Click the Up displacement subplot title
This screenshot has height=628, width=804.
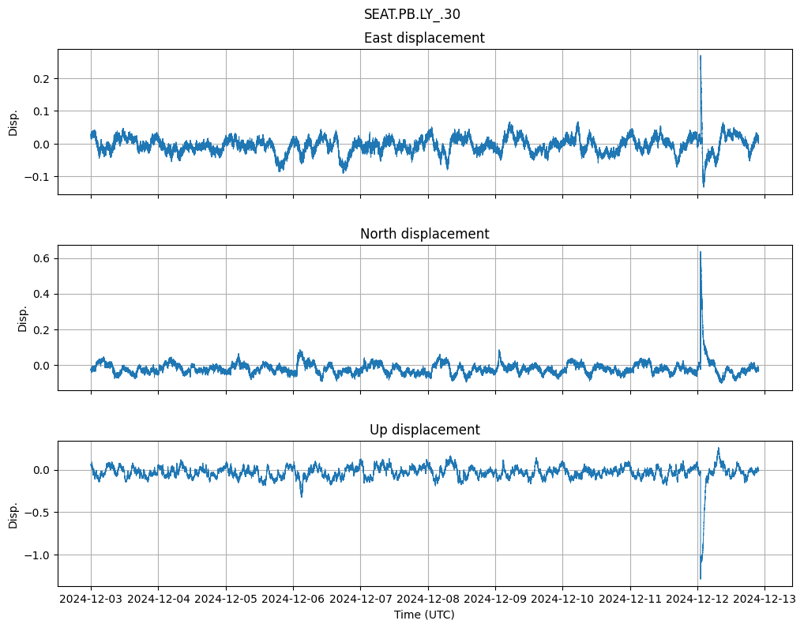424,430
